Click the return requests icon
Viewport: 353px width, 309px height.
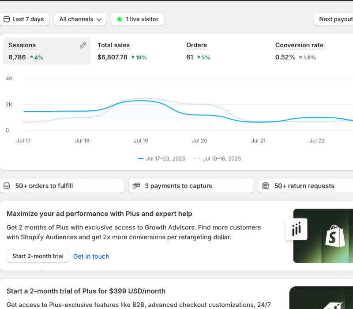tap(266, 186)
